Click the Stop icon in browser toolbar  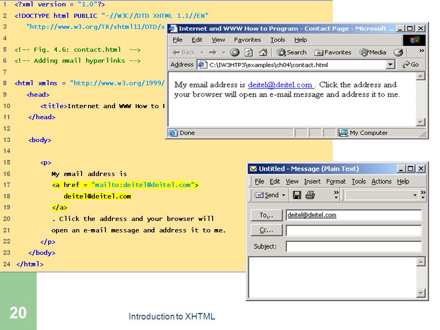coord(235,52)
